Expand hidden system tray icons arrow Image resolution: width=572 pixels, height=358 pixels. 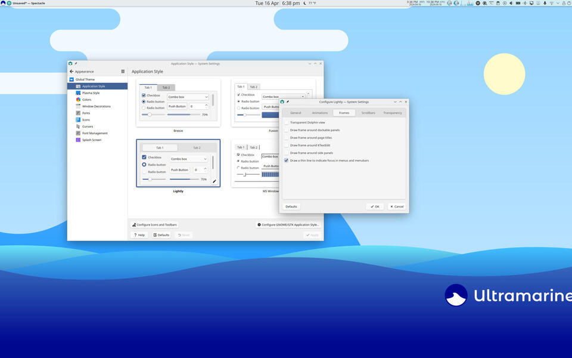558,3
